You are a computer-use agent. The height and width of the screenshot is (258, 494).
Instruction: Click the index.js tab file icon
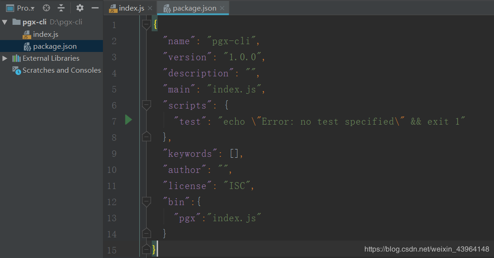tap(113, 9)
